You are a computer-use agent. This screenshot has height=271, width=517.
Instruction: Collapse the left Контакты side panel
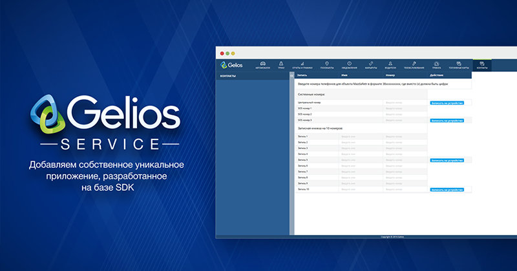(292, 75)
